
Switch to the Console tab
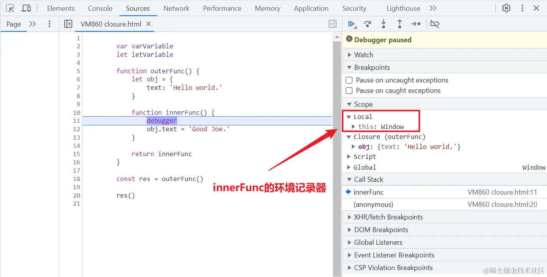point(100,8)
